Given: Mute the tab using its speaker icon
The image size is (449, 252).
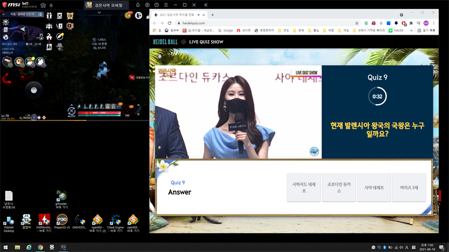Looking at the screenshot, I should (x=198, y=15).
